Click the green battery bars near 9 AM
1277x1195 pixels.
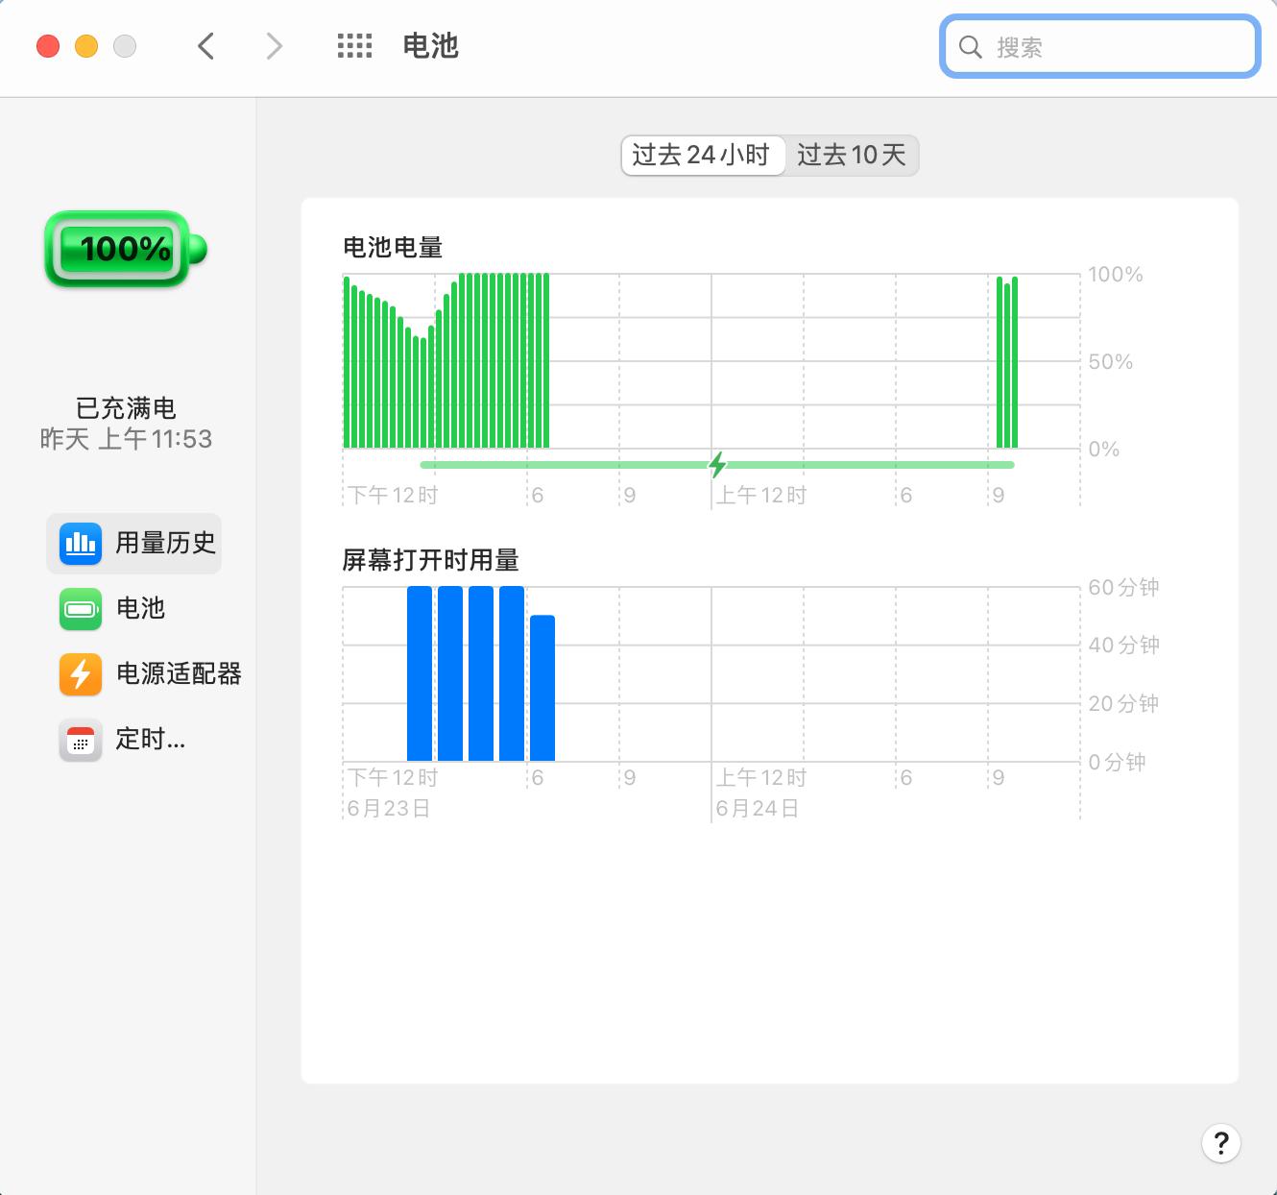point(1007,362)
